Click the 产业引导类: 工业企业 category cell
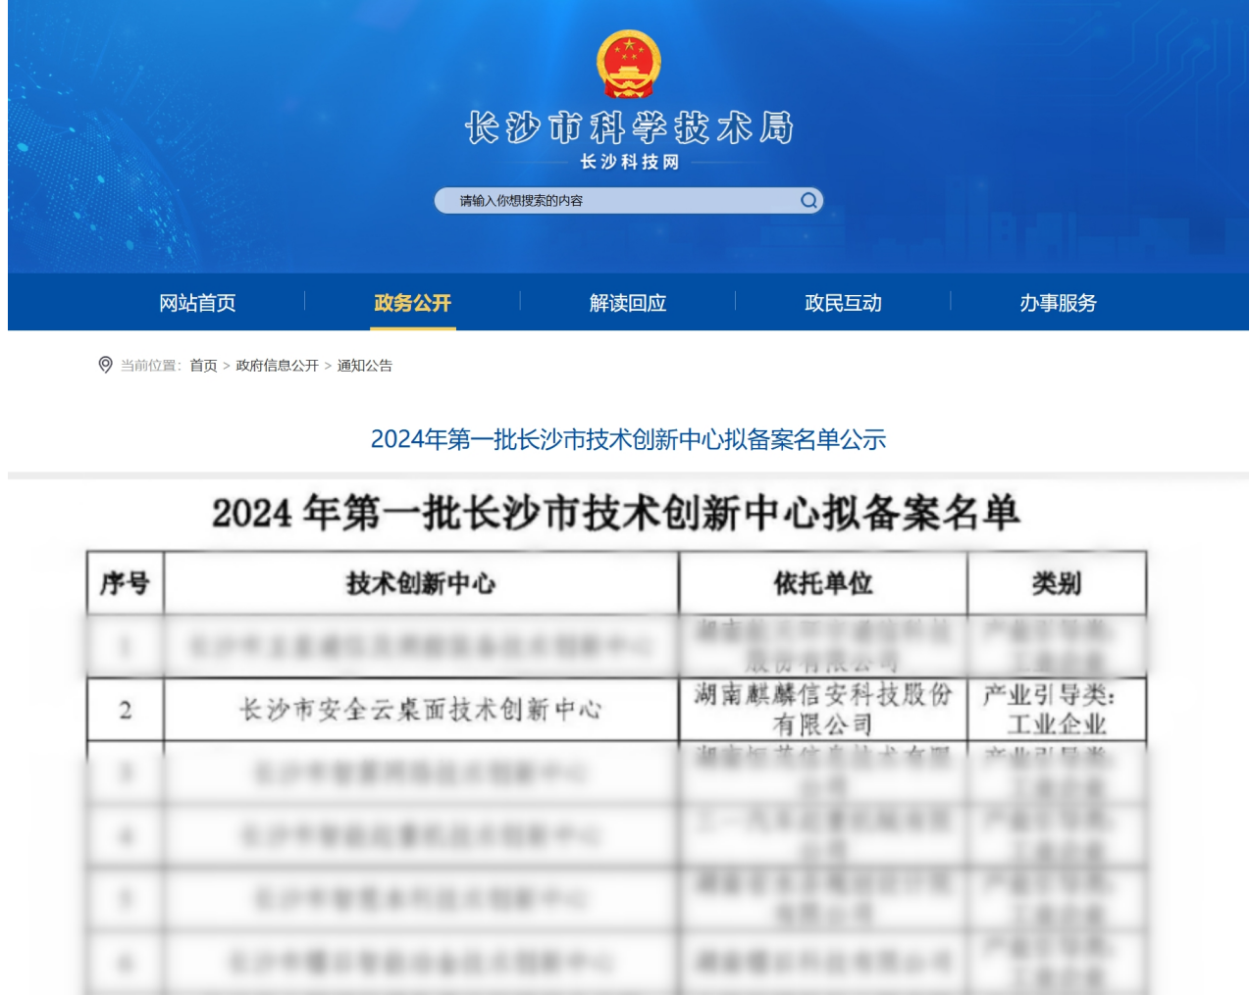1250x995 pixels. 1056,710
